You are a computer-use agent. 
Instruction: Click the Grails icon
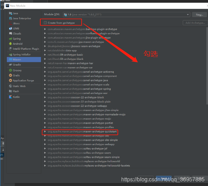(x=11, y=75)
